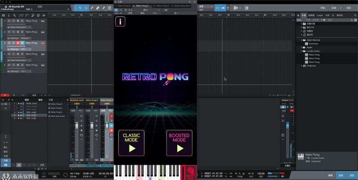Solo track 5 Retro Pong
The height and width of the screenshot is (180, 358).
[13, 65]
